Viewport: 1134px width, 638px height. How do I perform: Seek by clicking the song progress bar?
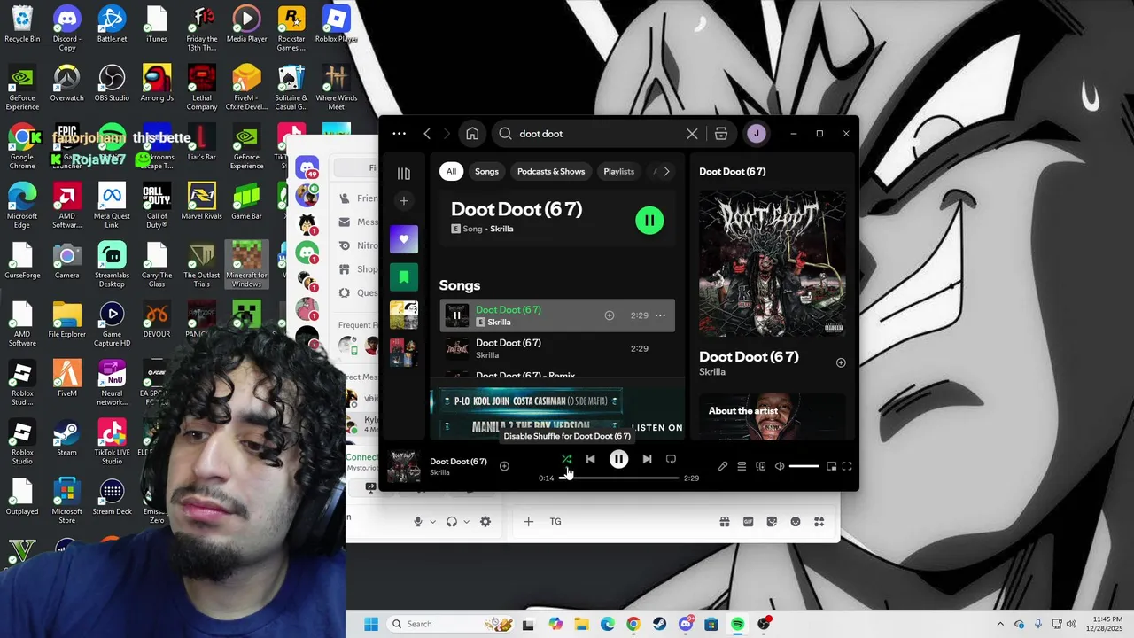tap(619, 478)
